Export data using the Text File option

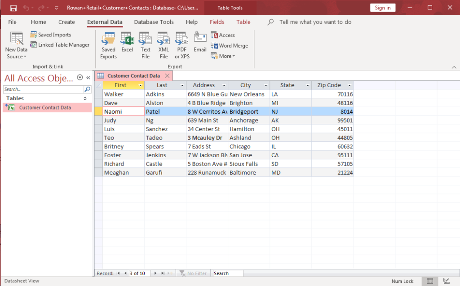click(145, 44)
